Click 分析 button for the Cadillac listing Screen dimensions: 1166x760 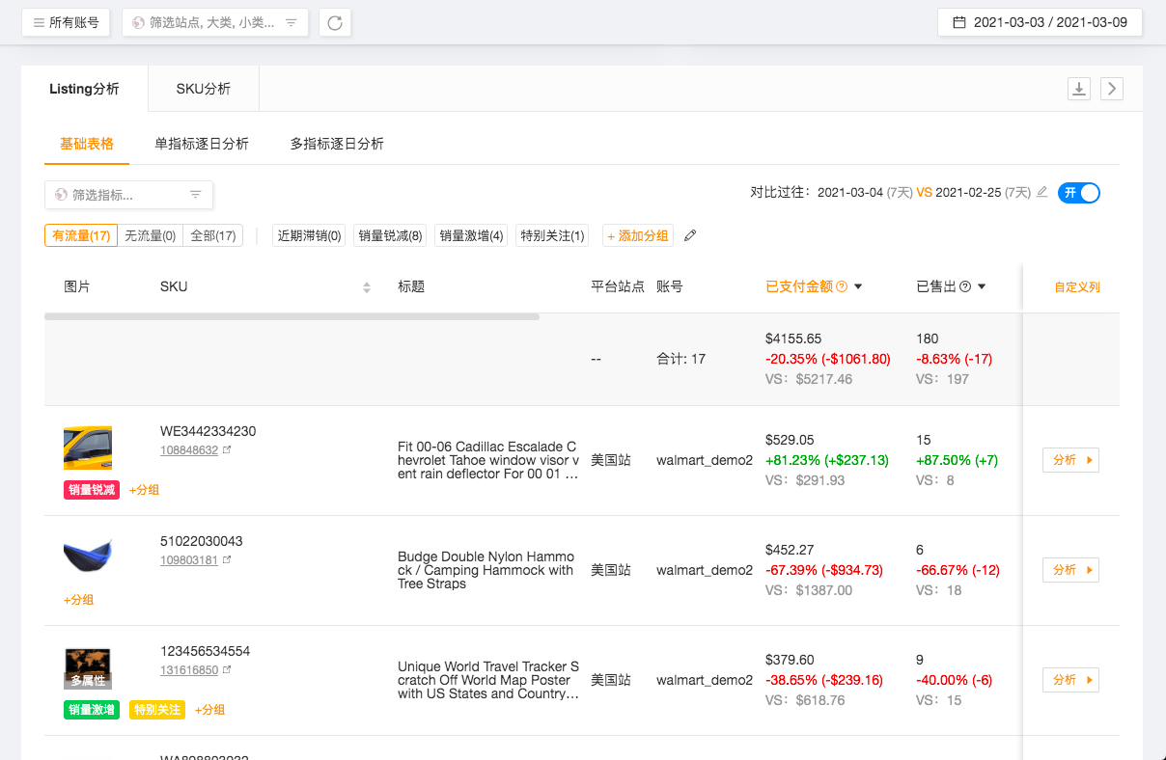click(1070, 460)
